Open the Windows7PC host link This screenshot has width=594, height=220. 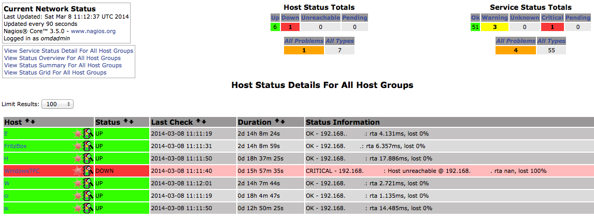pyautogui.click(x=22, y=171)
